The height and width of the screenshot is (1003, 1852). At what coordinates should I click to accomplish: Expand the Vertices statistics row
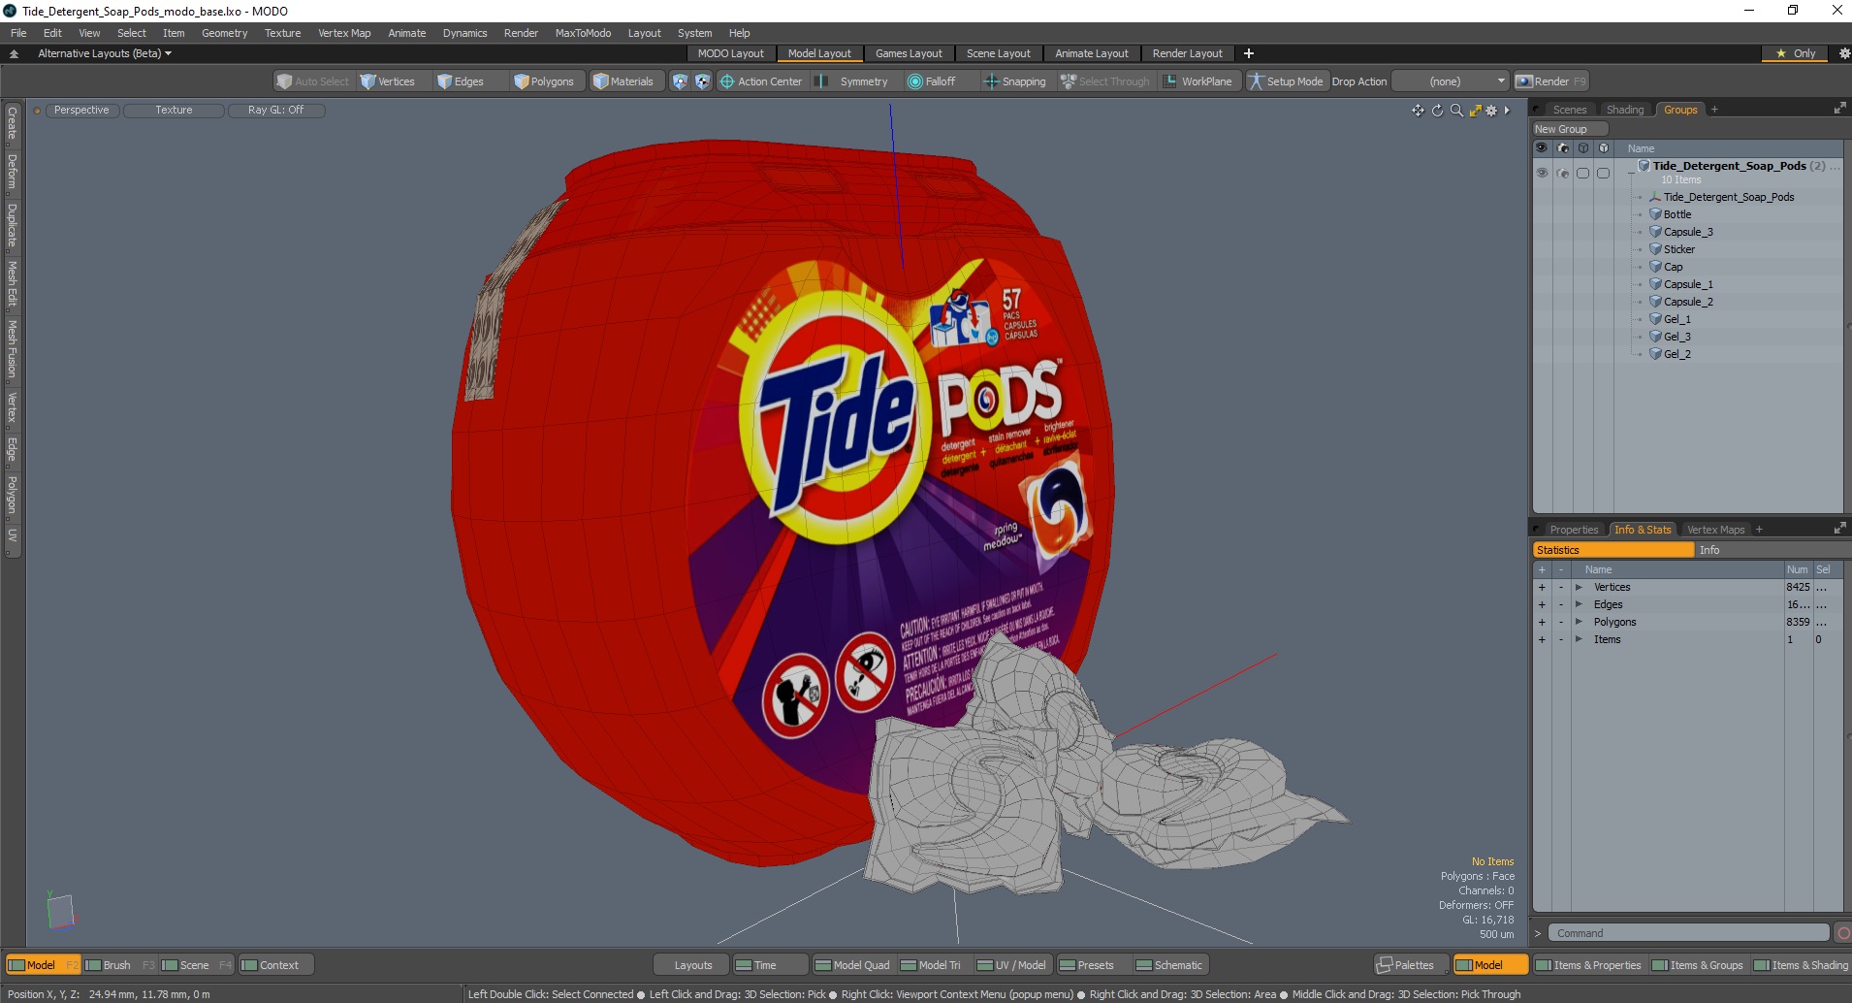(1579, 587)
